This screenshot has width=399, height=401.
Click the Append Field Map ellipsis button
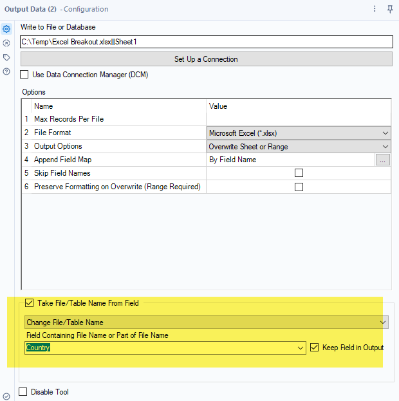[383, 160]
